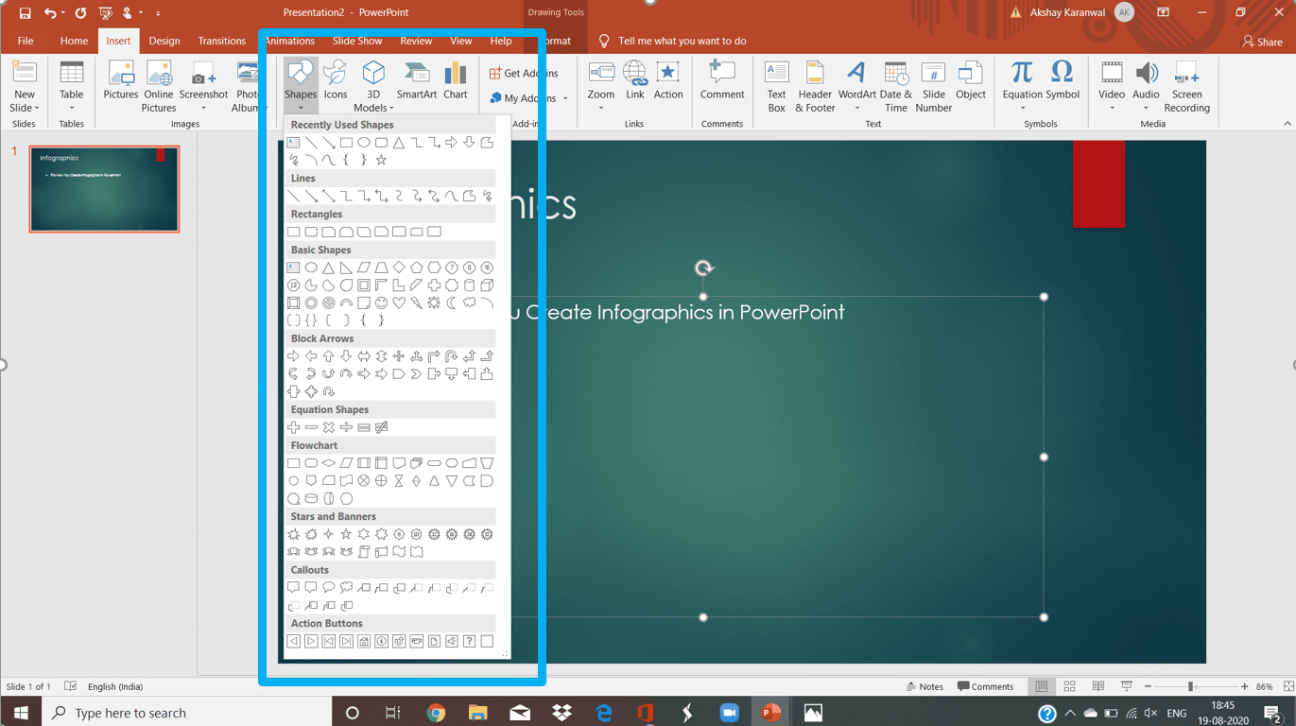Insert a Text Box
1296x726 pixels.
(x=776, y=86)
